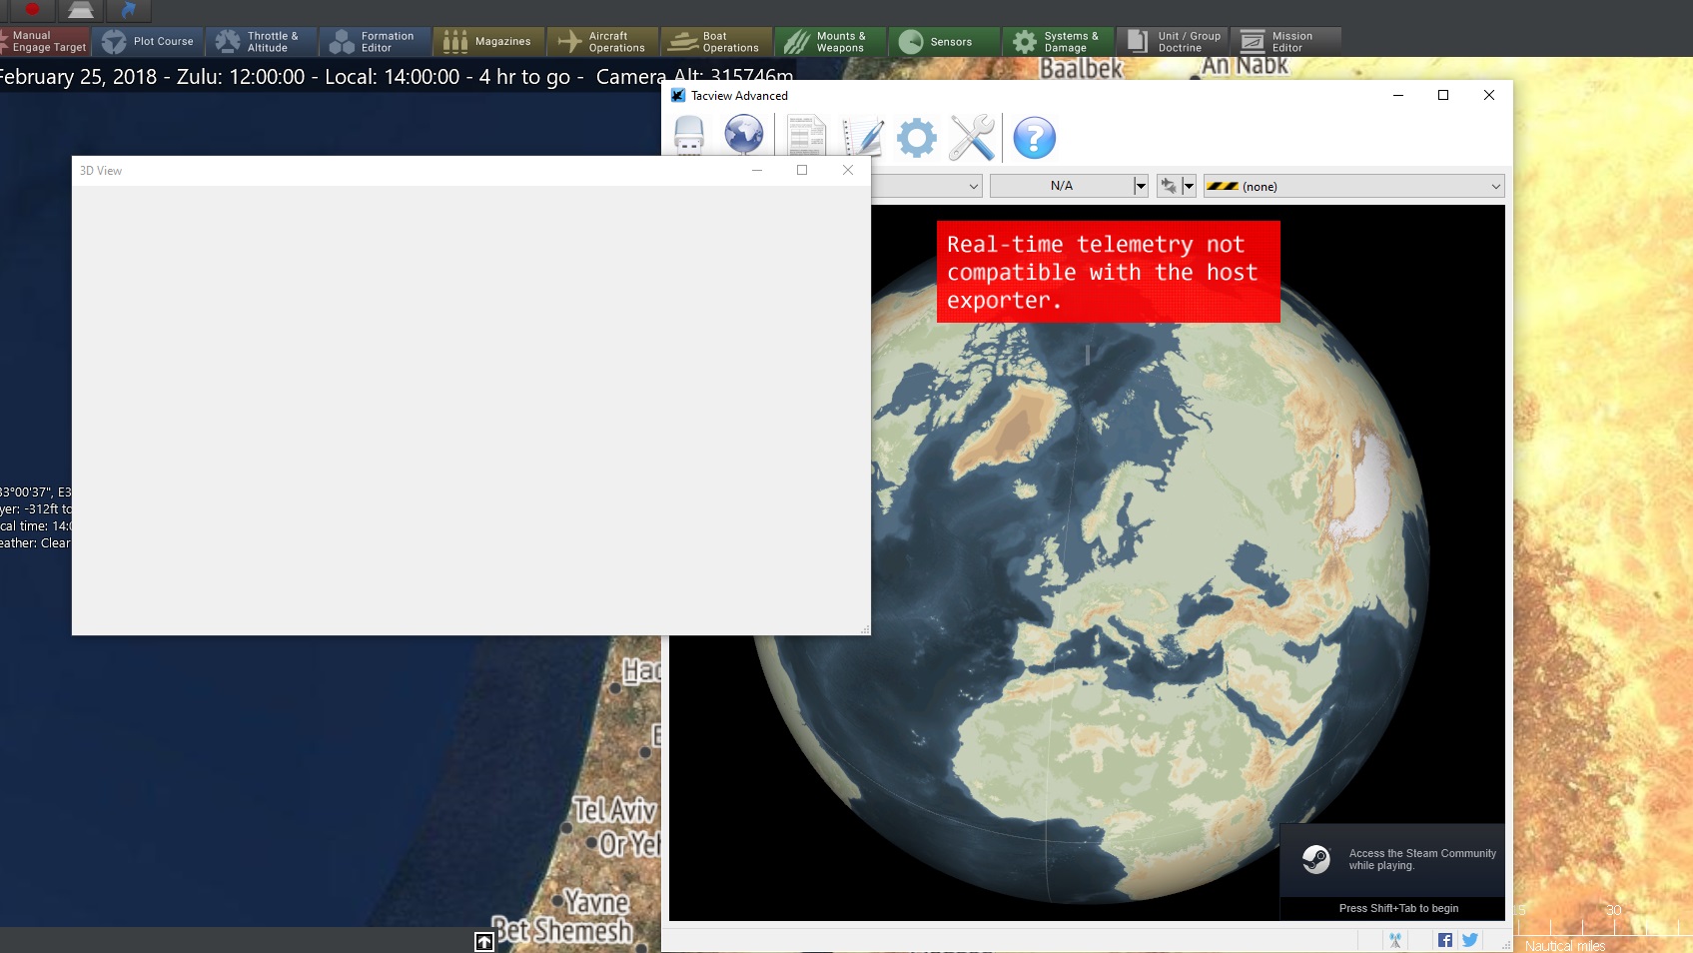The width and height of the screenshot is (1693, 953).
Task: Open Mounts & Weapons
Action: (x=831, y=41)
